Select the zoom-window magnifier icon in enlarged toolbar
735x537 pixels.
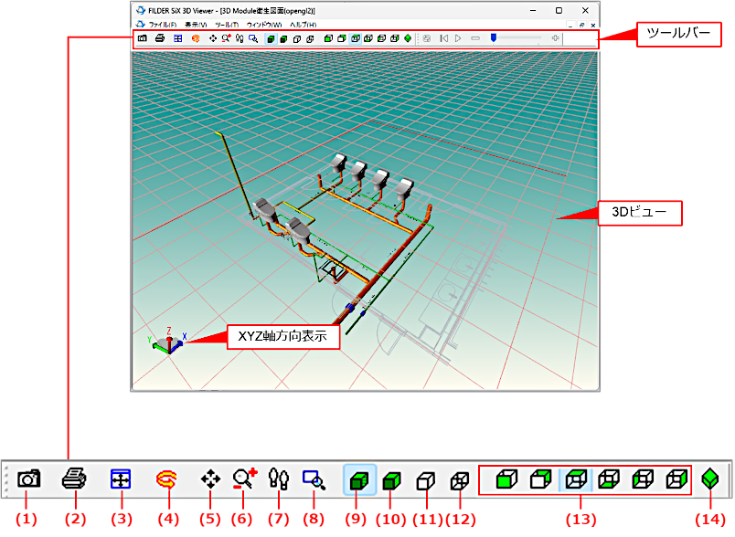tap(314, 479)
